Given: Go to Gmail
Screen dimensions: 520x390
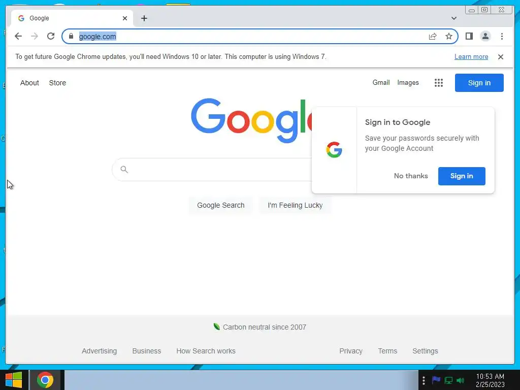Looking at the screenshot, I should tap(381, 83).
